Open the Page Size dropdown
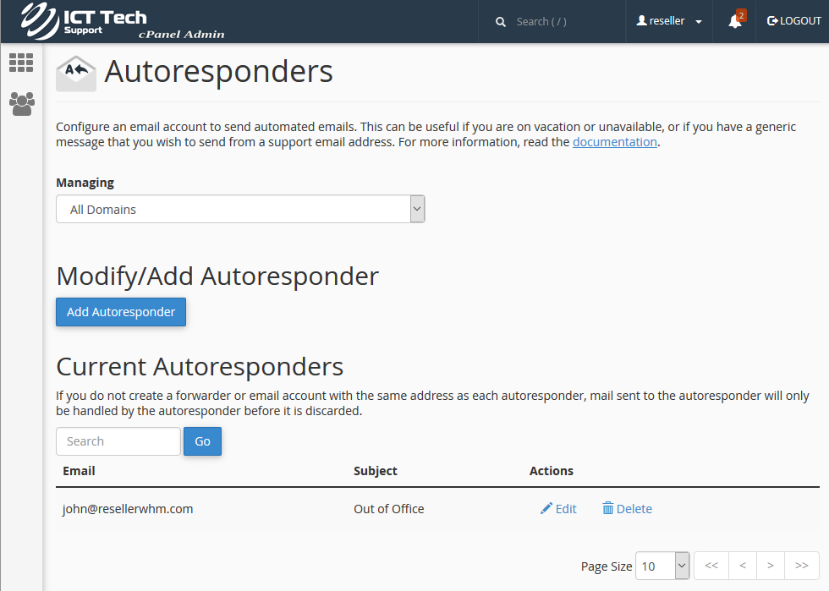829x591 pixels. pyautogui.click(x=662, y=566)
